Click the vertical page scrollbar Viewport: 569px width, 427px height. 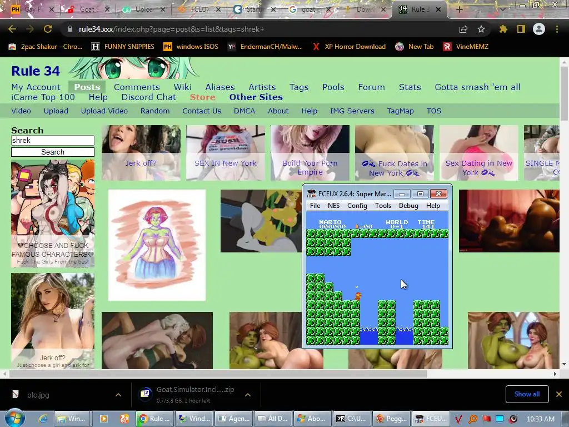click(564, 93)
